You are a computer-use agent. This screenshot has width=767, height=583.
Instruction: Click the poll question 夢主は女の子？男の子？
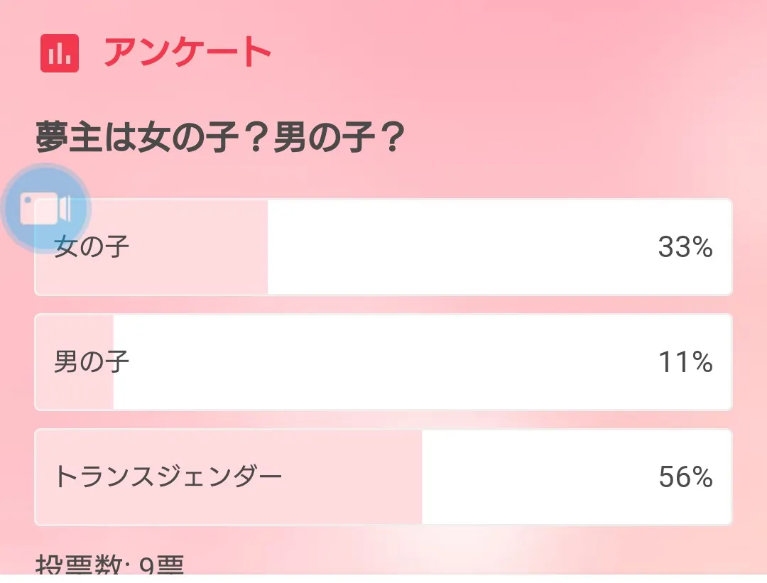(x=220, y=138)
